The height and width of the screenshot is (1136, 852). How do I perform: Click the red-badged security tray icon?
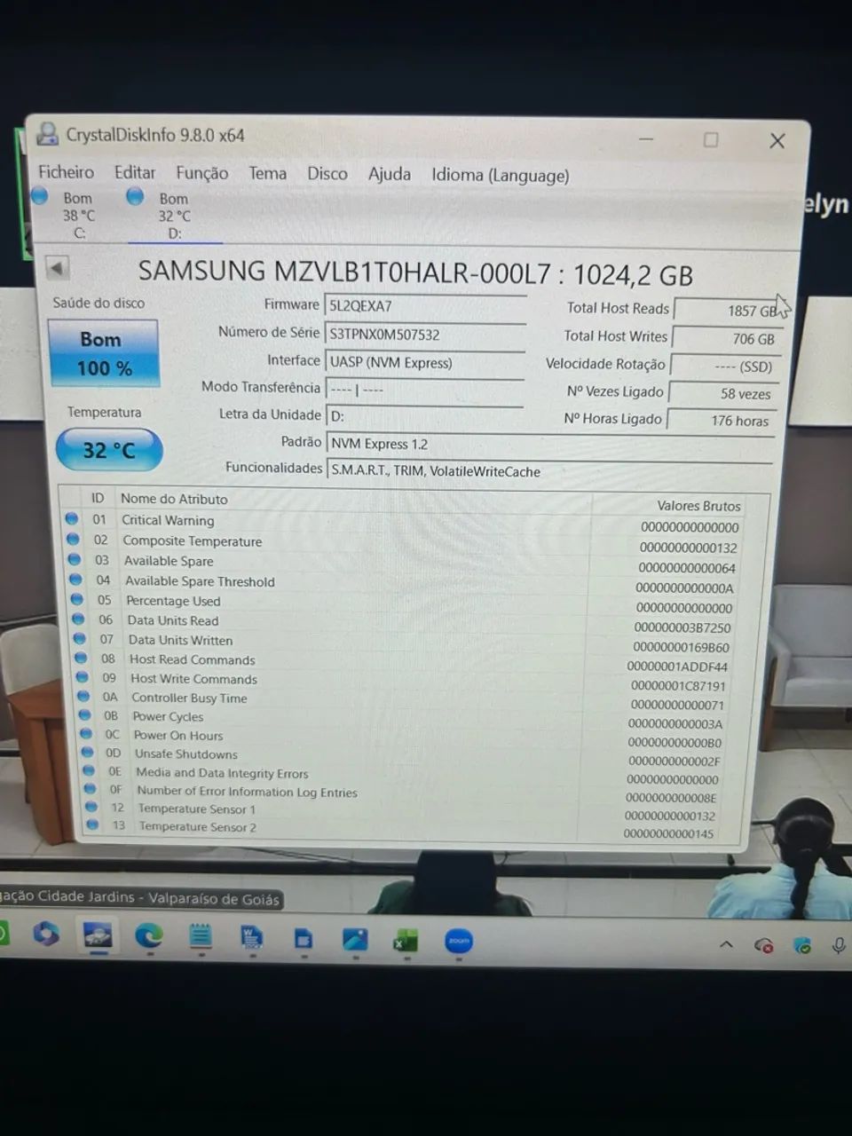pyautogui.click(x=763, y=945)
